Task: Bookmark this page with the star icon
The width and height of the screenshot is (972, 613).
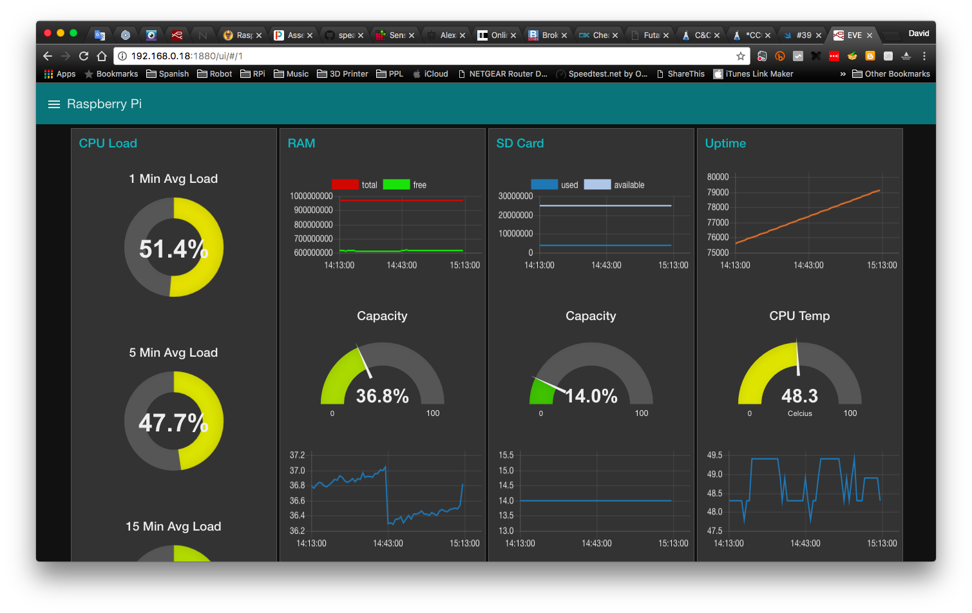Action: 741,56
